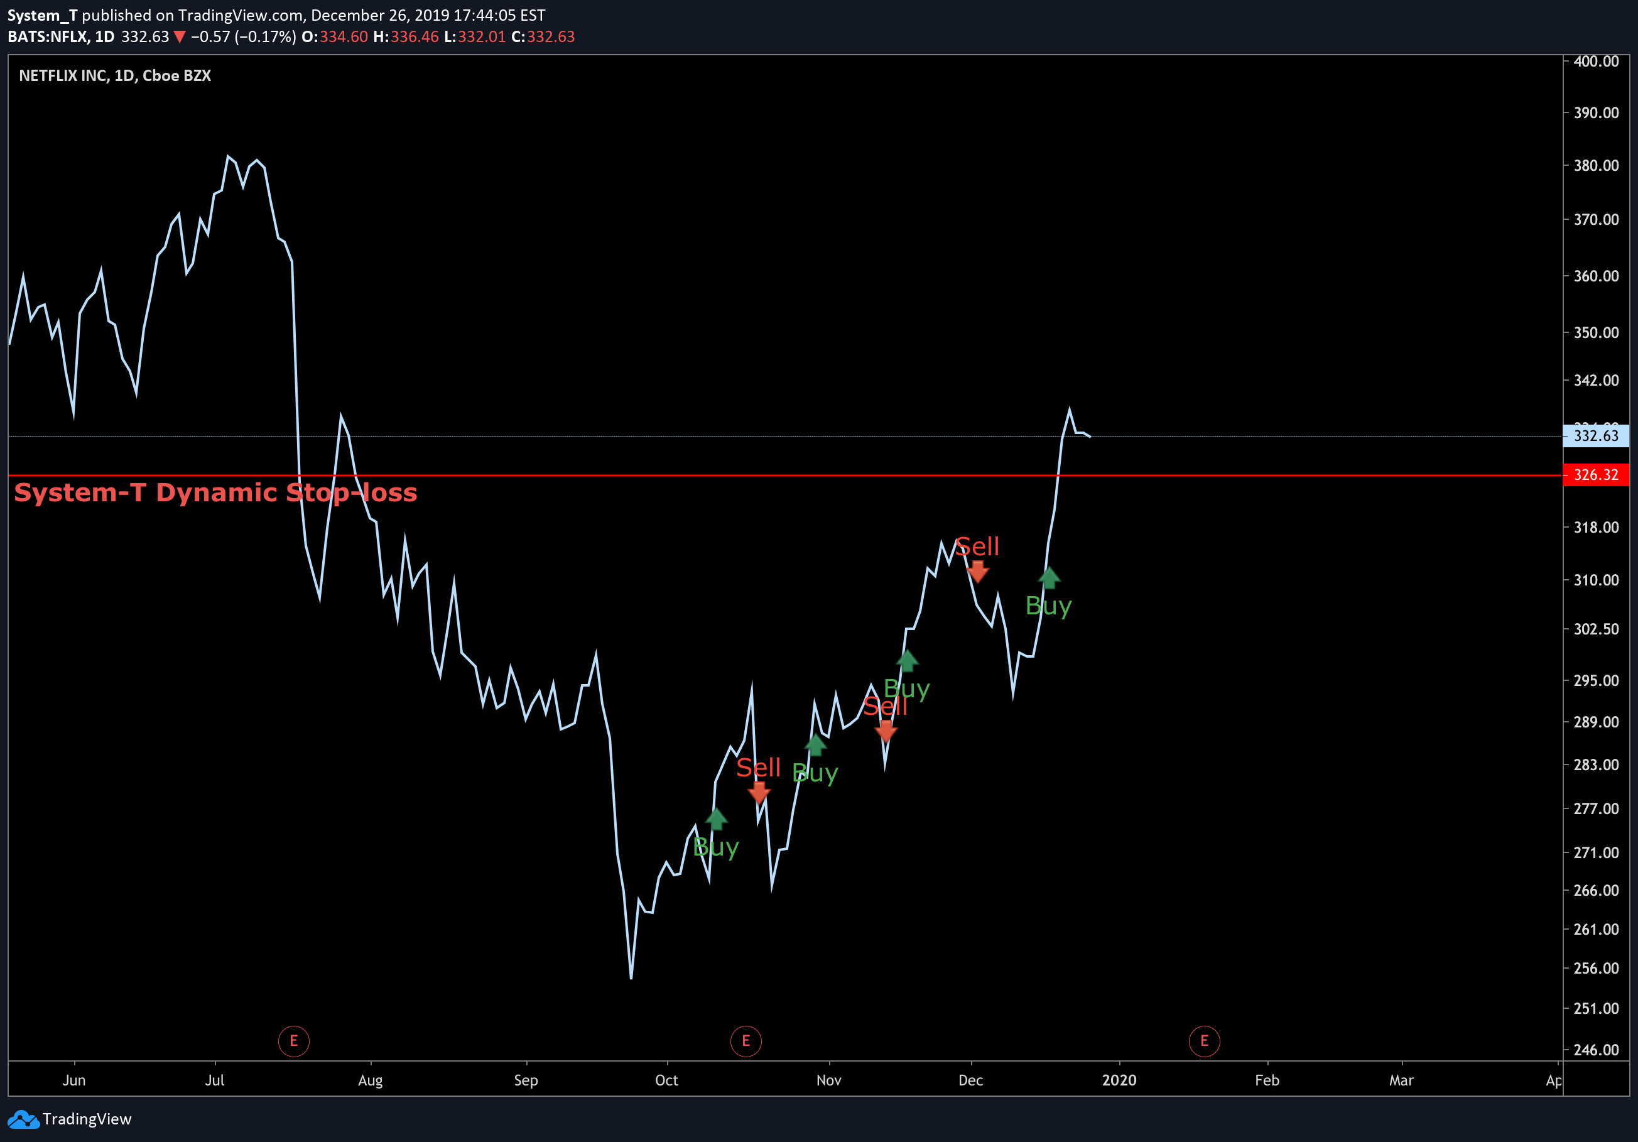Click the Dec label on time axis
This screenshot has height=1142, width=1638.
pos(970,1080)
